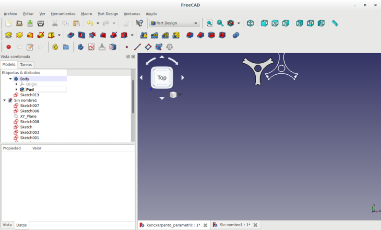Screen dimensions: 381x230
Task: Click the Boolean operation spheres icon
Action: point(236,35)
